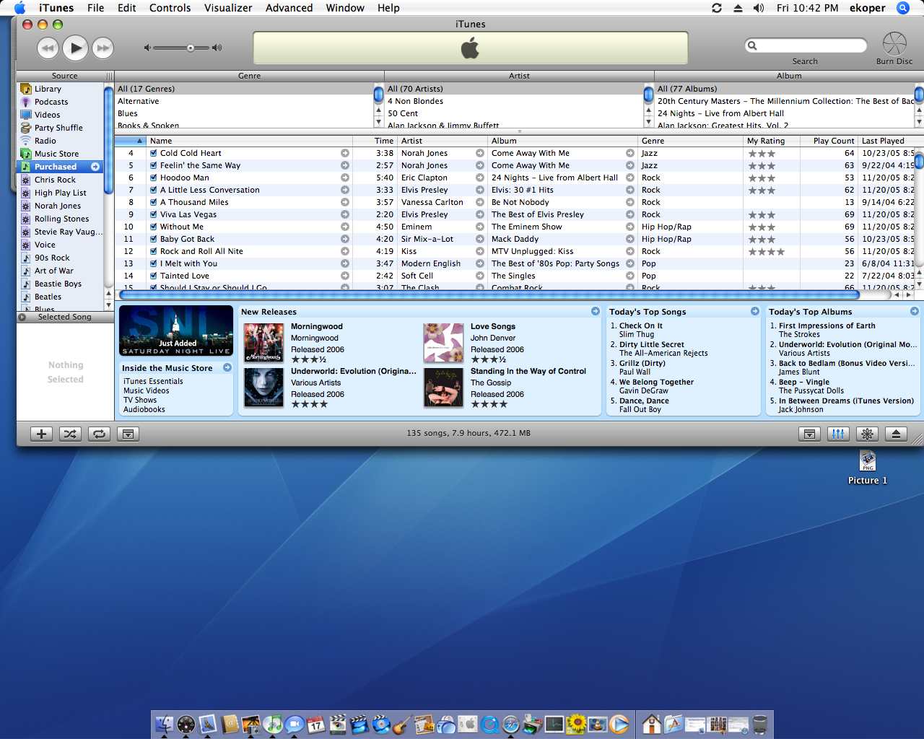This screenshot has height=739, width=924.
Task: Sort the song list by Play Count column
Action: coord(829,141)
